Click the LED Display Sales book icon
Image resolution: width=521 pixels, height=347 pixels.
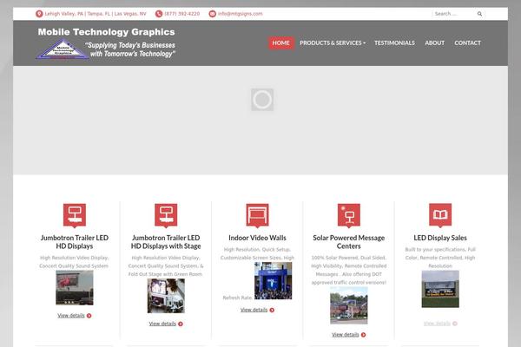click(440, 215)
